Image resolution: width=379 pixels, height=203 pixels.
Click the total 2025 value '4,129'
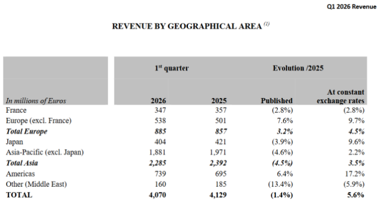coord(218,195)
